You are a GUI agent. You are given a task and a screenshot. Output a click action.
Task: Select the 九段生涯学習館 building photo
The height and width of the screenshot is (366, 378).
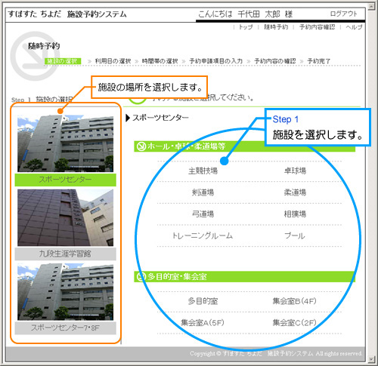click(65, 217)
